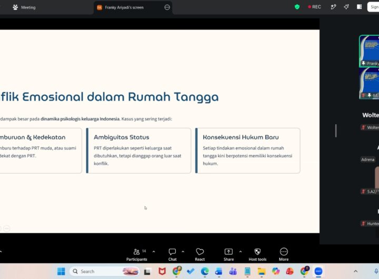Viewport: 379px width, 279px height.
Task: Expand the Participants options arrow
Action: [154, 252]
